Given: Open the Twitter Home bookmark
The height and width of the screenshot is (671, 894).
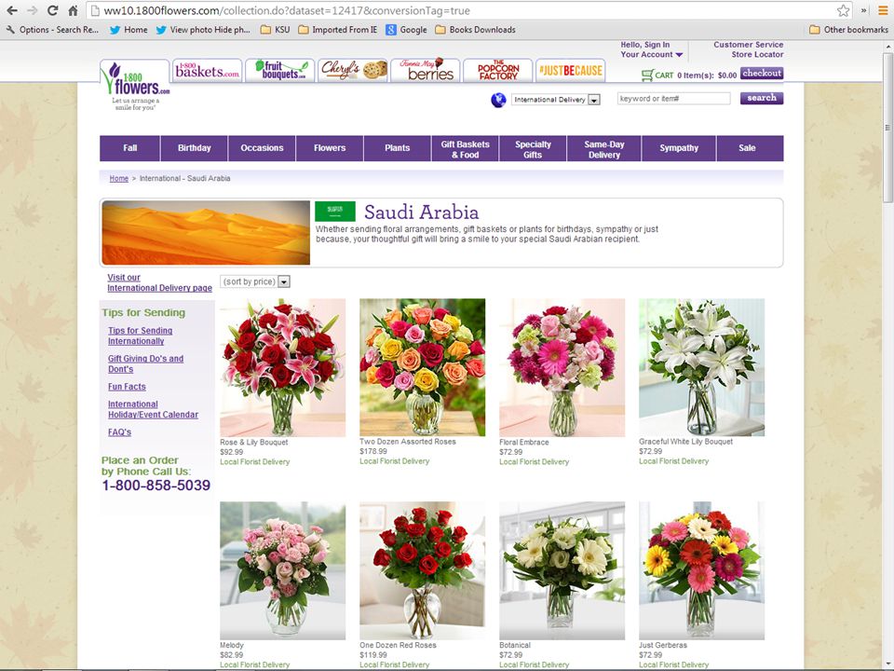Looking at the screenshot, I should (x=129, y=30).
